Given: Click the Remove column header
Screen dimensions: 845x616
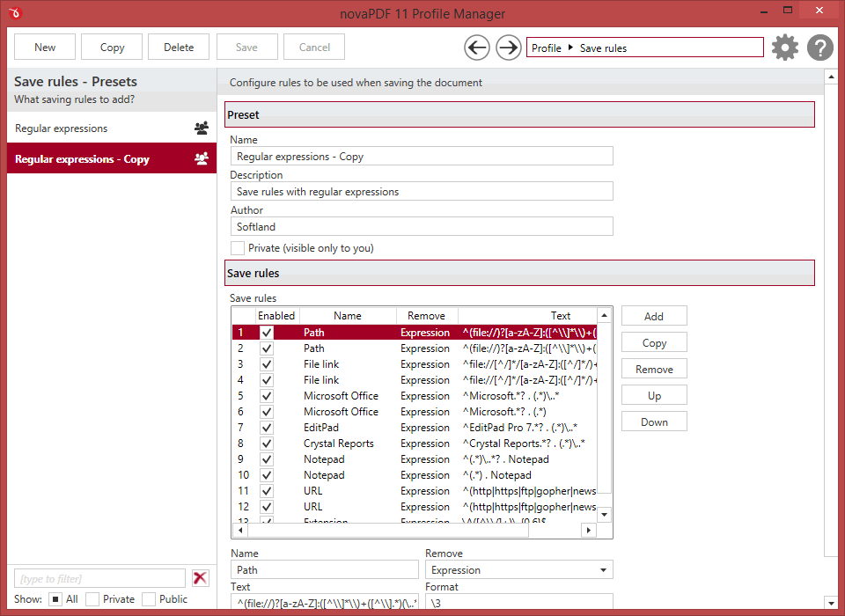Looking at the screenshot, I should (x=426, y=315).
